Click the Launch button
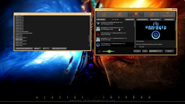The width and height of the screenshot is (185, 104). [x=169, y=51]
